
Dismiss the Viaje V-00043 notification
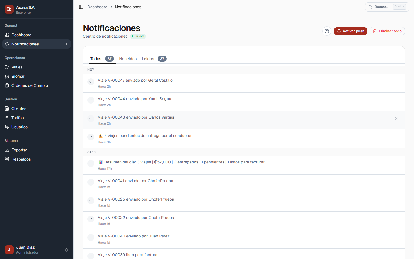396,119
